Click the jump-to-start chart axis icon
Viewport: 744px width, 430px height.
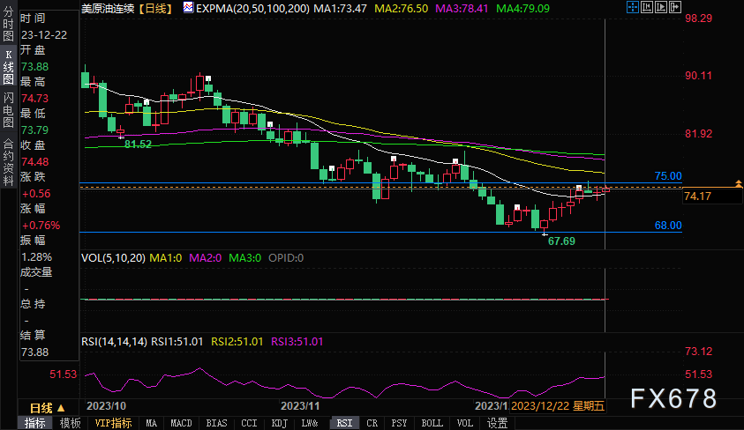pyautogui.click(x=646, y=7)
